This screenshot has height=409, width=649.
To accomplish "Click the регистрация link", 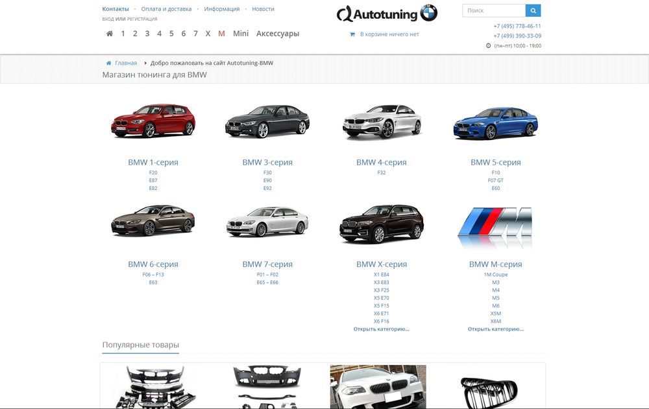I will pos(142,19).
